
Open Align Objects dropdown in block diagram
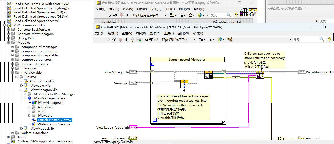pos(202,39)
